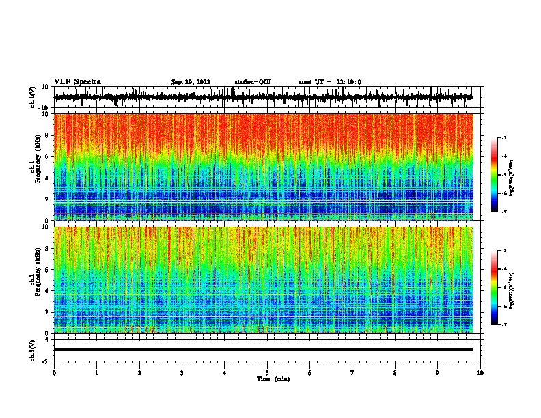
Task: Click the flat black ch.3 voltage trace
Action: coord(263,350)
